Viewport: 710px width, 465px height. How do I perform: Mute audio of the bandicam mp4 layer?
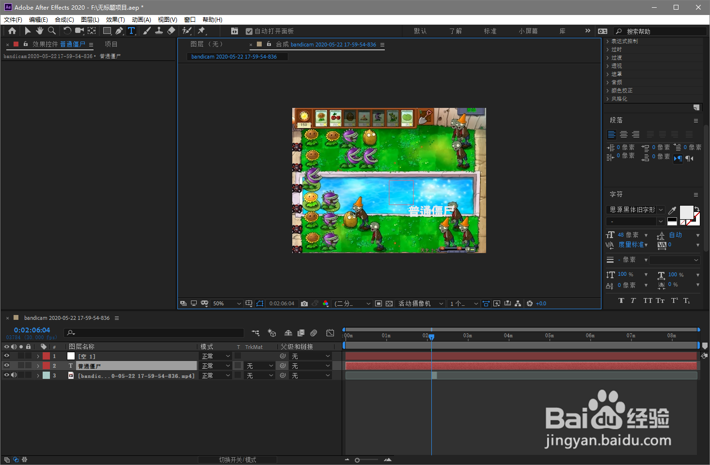point(14,375)
